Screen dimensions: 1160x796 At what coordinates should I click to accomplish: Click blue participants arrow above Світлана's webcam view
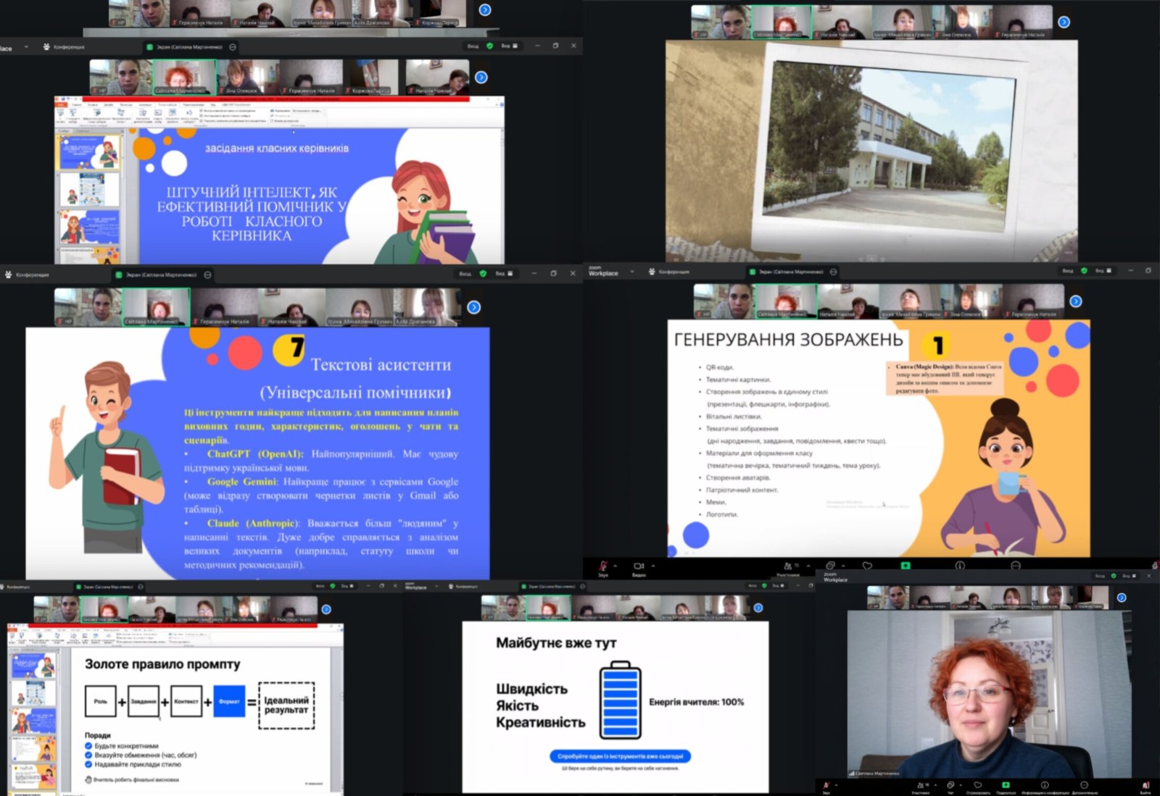click(x=1122, y=598)
